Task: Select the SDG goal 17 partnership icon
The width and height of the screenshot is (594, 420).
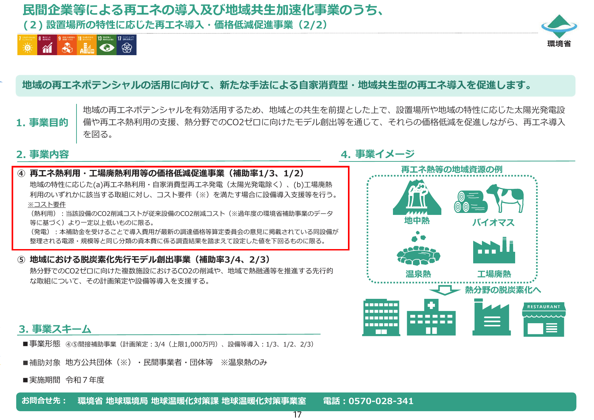Action: coord(126,46)
